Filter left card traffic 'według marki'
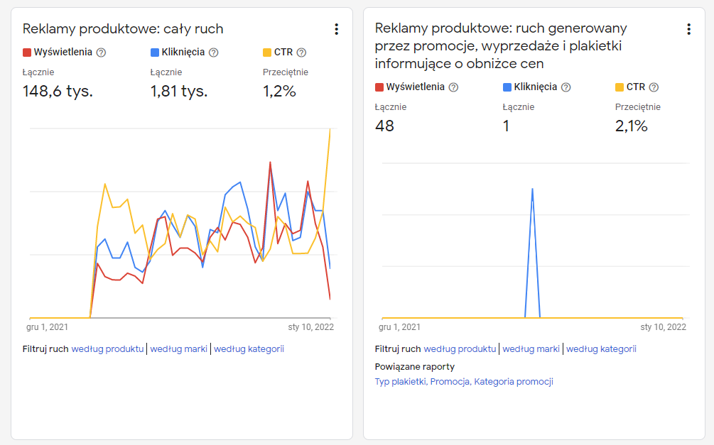The image size is (714, 445). point(178,349)
